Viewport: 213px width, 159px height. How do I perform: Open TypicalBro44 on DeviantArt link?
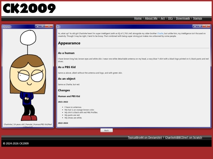coord(145,137)
